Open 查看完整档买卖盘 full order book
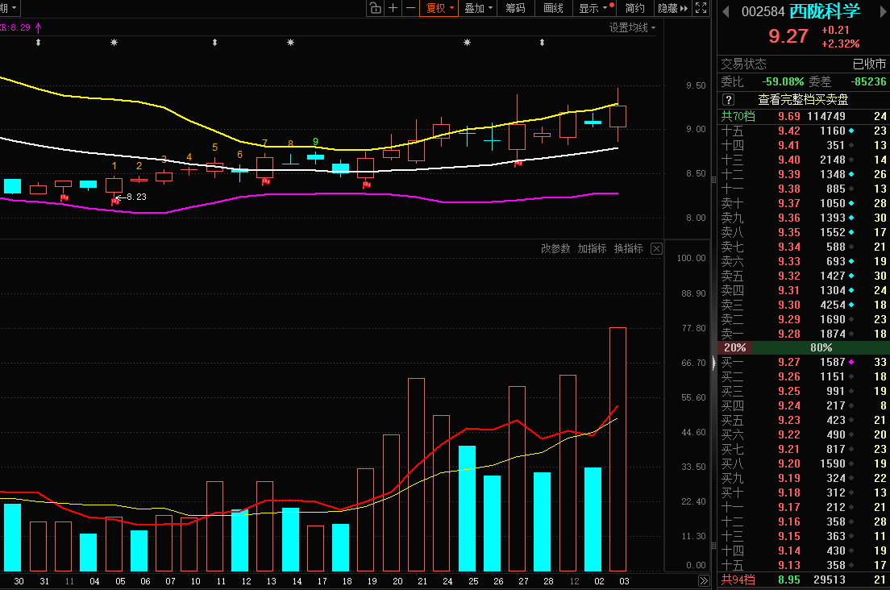This screenshot has height=590, width=890. point(803,100)
